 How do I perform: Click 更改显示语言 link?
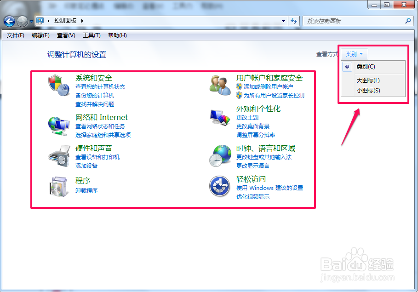[x=253, y=166]
